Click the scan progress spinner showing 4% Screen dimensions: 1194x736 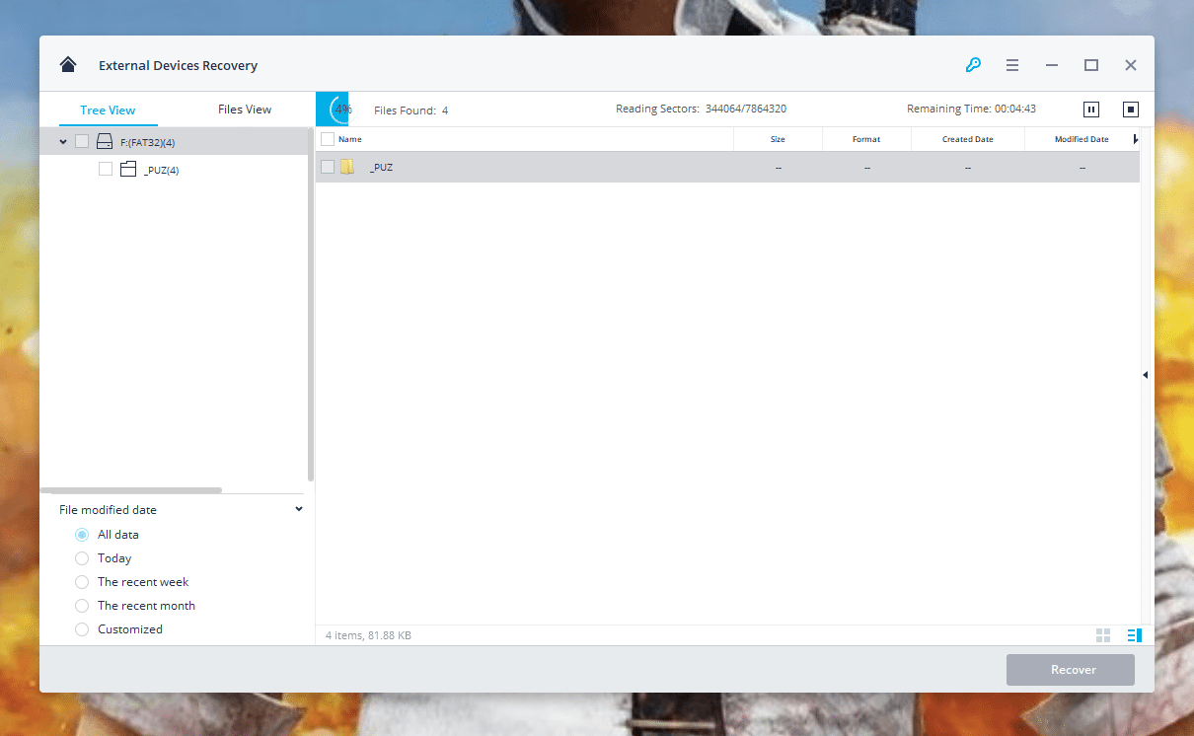click(339, 110)
